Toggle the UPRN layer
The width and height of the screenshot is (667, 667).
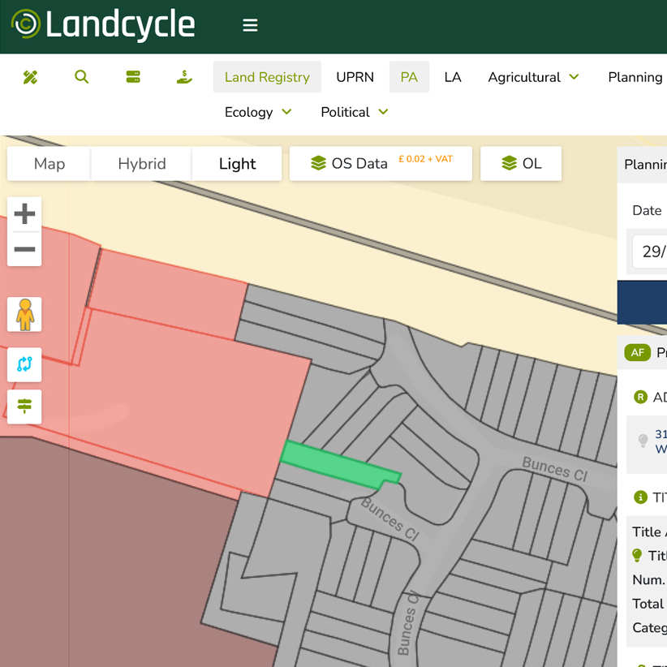355,77
